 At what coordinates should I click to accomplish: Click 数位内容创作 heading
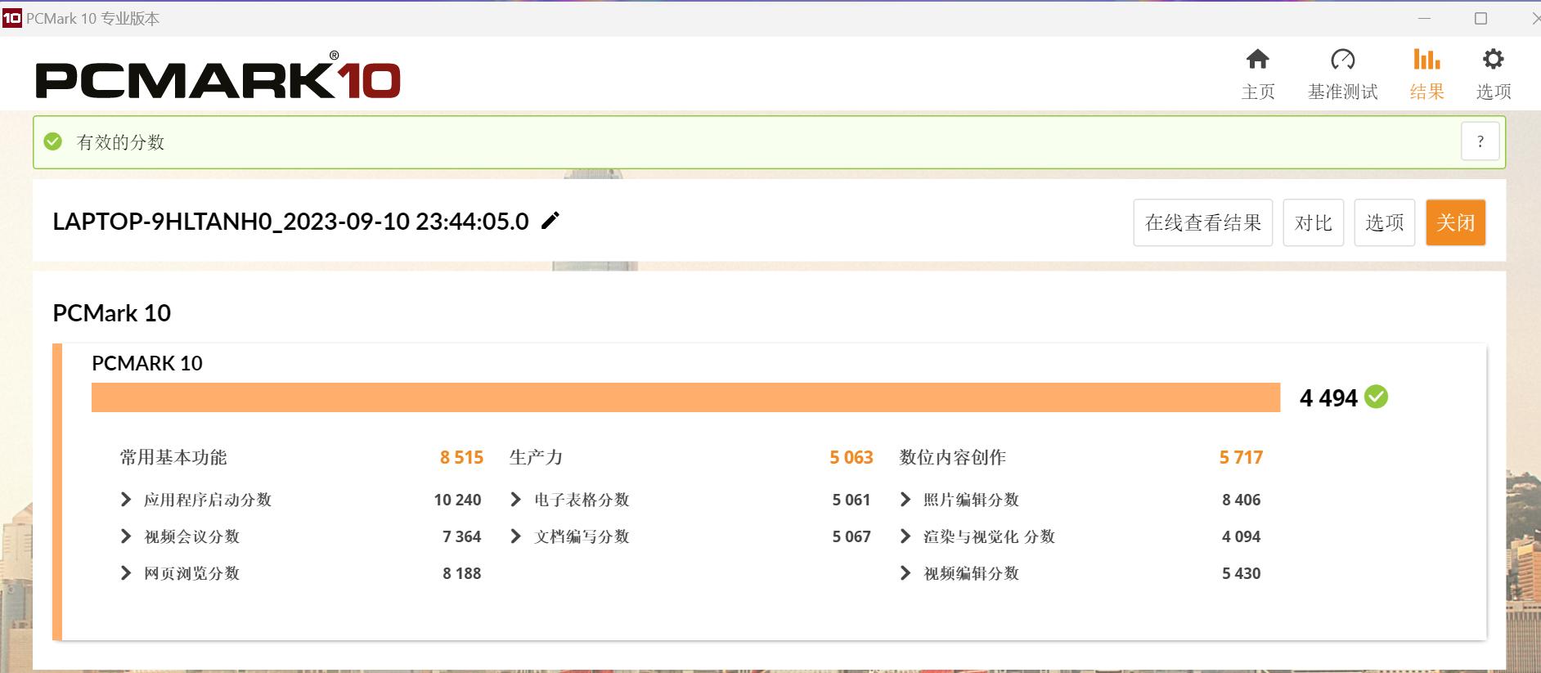tap(953, 457)
